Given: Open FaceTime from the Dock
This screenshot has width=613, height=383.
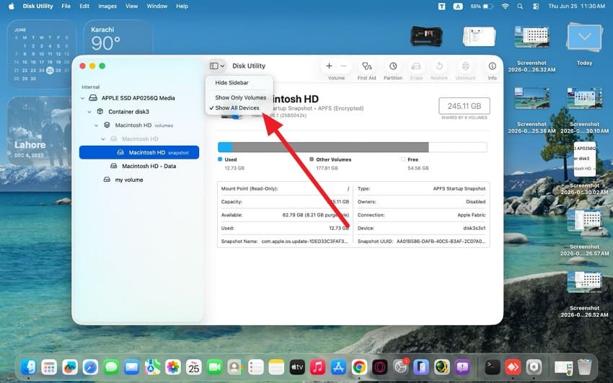Looking at the screenshot, I should pos(214,367).
